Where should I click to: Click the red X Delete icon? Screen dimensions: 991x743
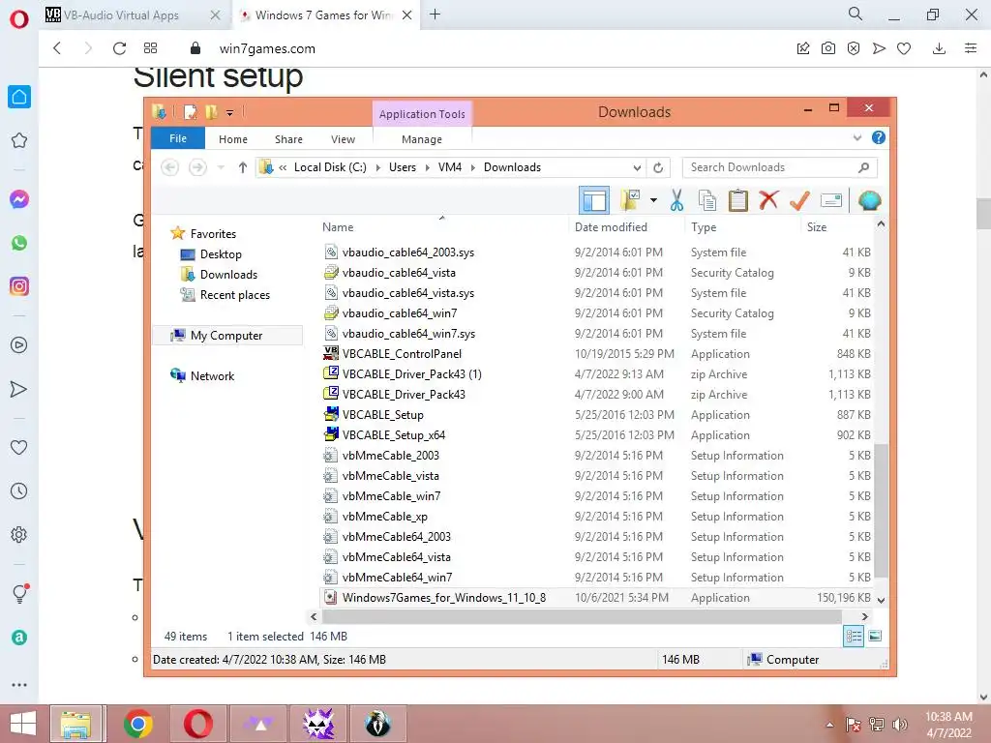[768, 200]
